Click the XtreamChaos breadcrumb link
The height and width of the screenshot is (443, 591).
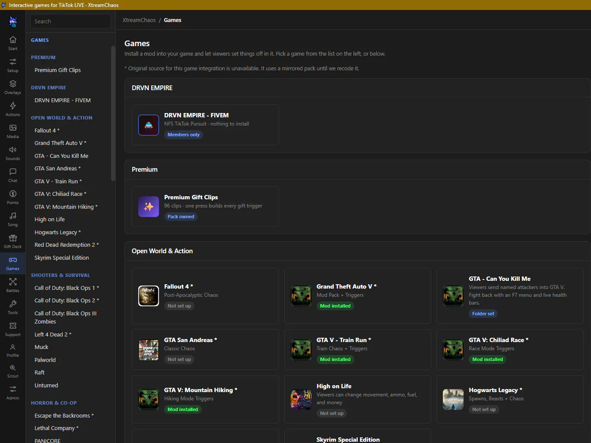tap(139, 20)
